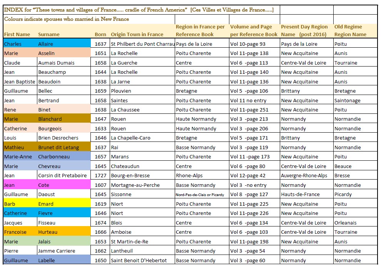Click origin town 'Sissonne'
This screenshot has height=268, width=381.
click(x=121, y=194)
